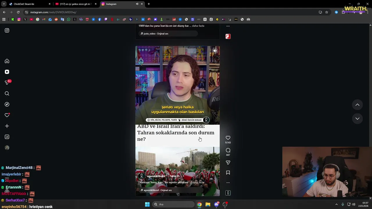The image size is (372, 209).
Task: View site information icon in the address bar
Action: tap(26, 12)
